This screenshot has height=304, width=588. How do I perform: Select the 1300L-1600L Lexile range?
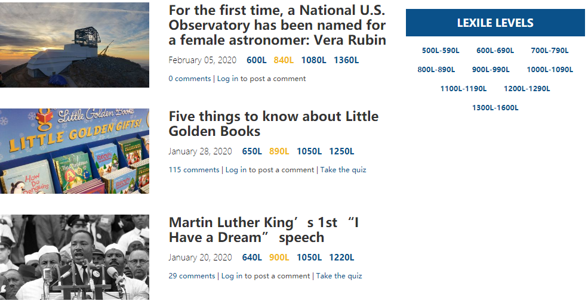click(x=495, y=108)
